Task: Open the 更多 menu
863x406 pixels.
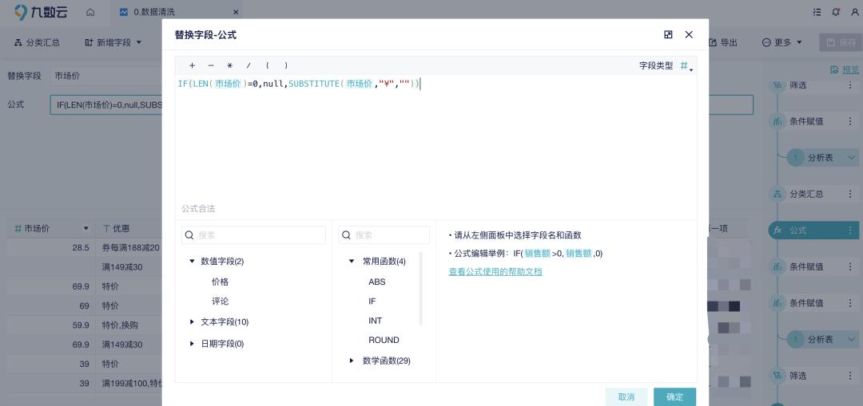Action: (782, 42)
